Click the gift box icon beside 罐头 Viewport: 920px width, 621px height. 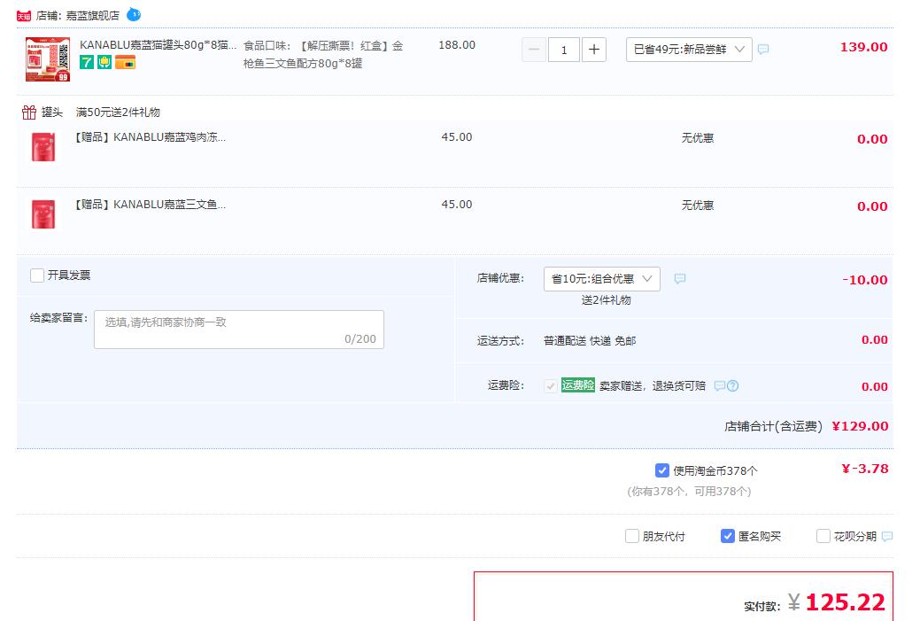[x=29, y=112]
